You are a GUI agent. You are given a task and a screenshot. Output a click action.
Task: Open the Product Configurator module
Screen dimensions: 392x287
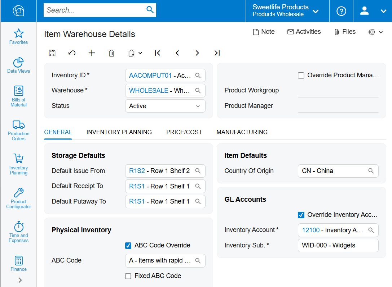18,197
